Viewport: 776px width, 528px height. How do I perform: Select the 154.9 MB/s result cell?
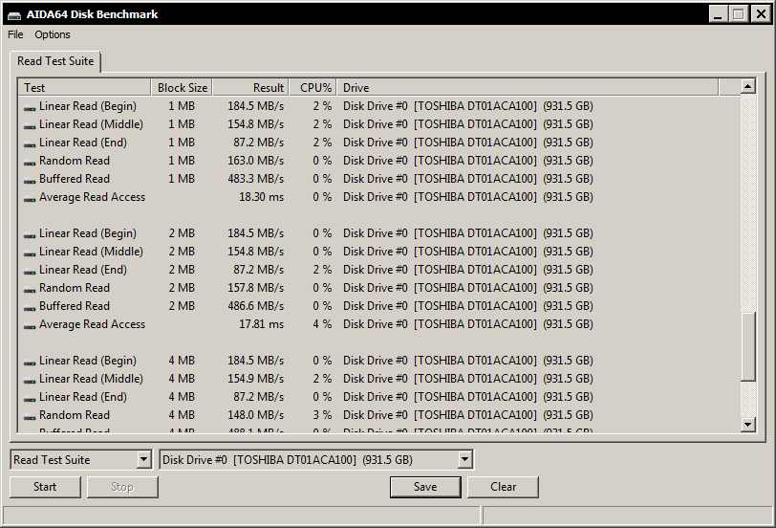[x=255, y=379]
